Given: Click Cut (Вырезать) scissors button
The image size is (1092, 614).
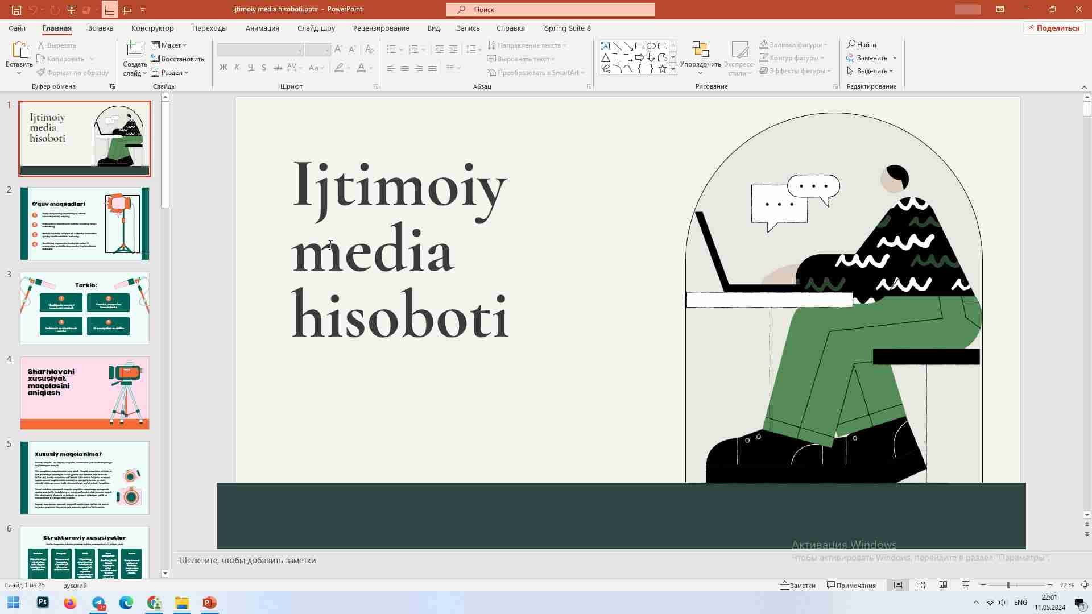Looking at the screenshot, I should coord(57,45).
